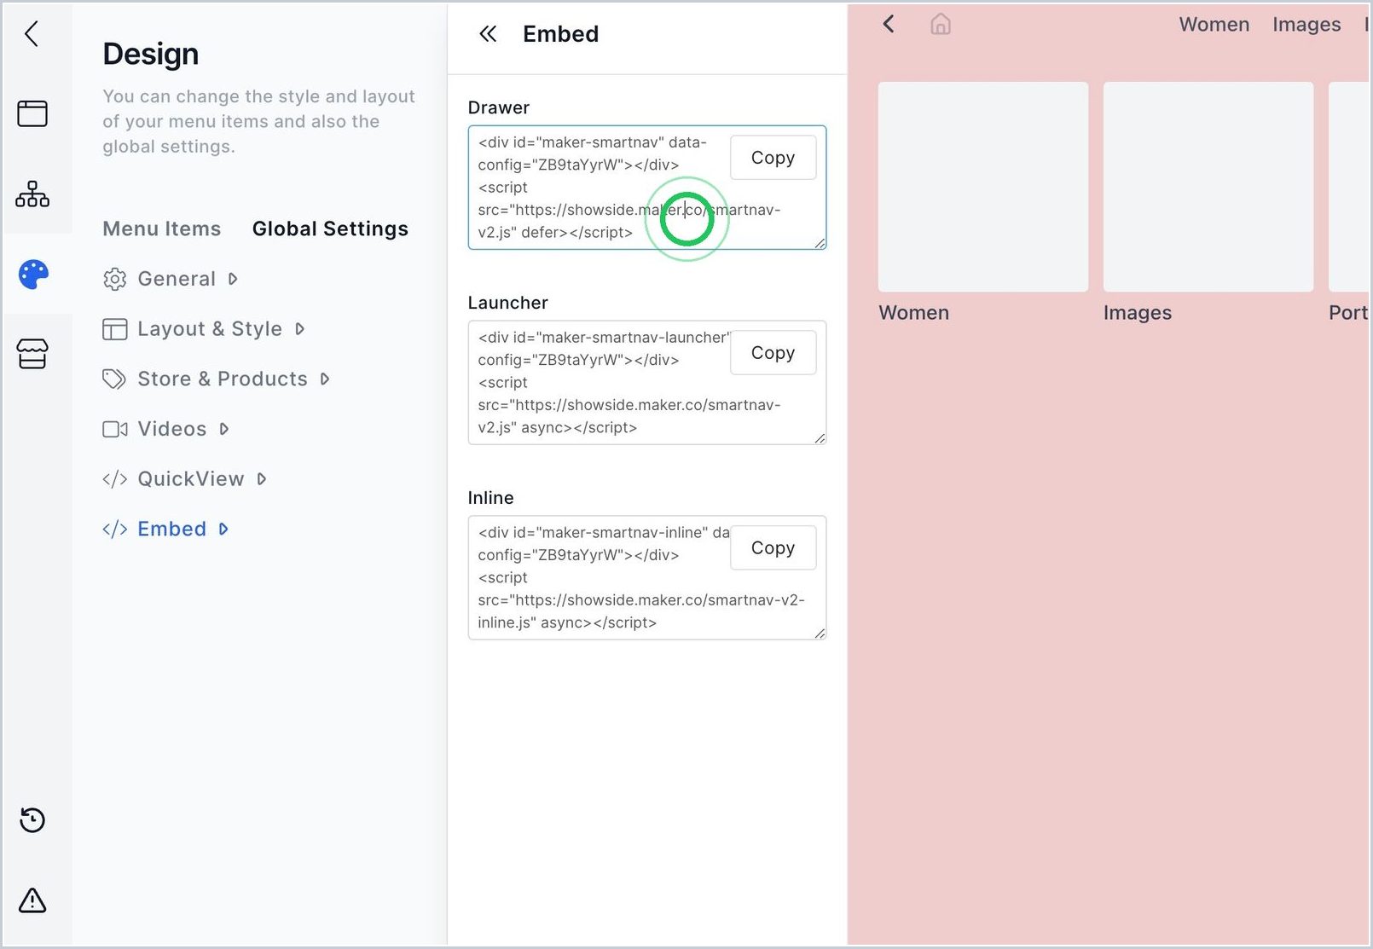Click the Inline textarea resize handle
Screen dimensions: 1373x949
tap(820, 634)
